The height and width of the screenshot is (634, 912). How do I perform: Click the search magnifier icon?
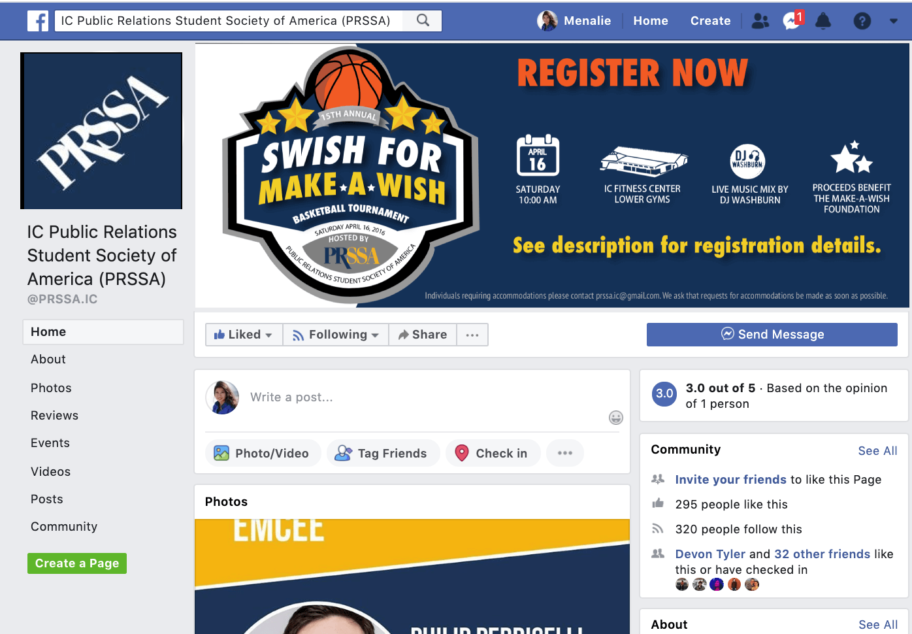pyautogui.click(x=423, y=20)
